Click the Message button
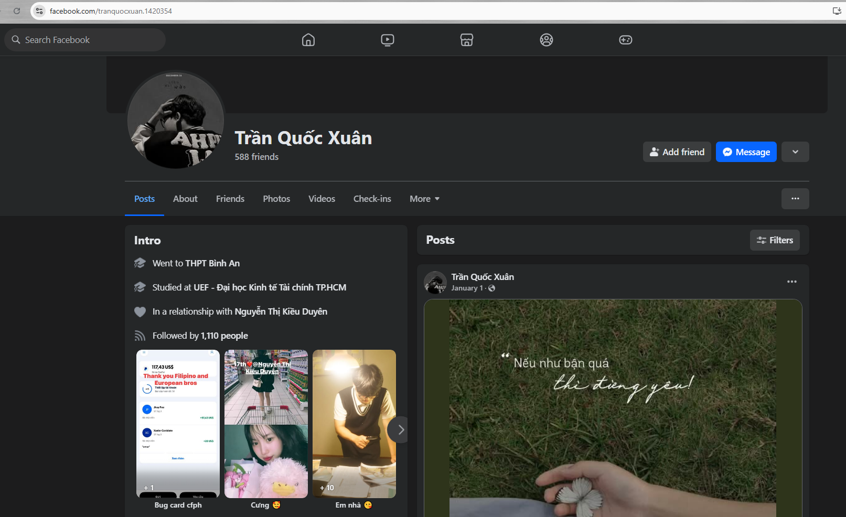Viewport: 846px width, 517px height. [x=746, y=152]
